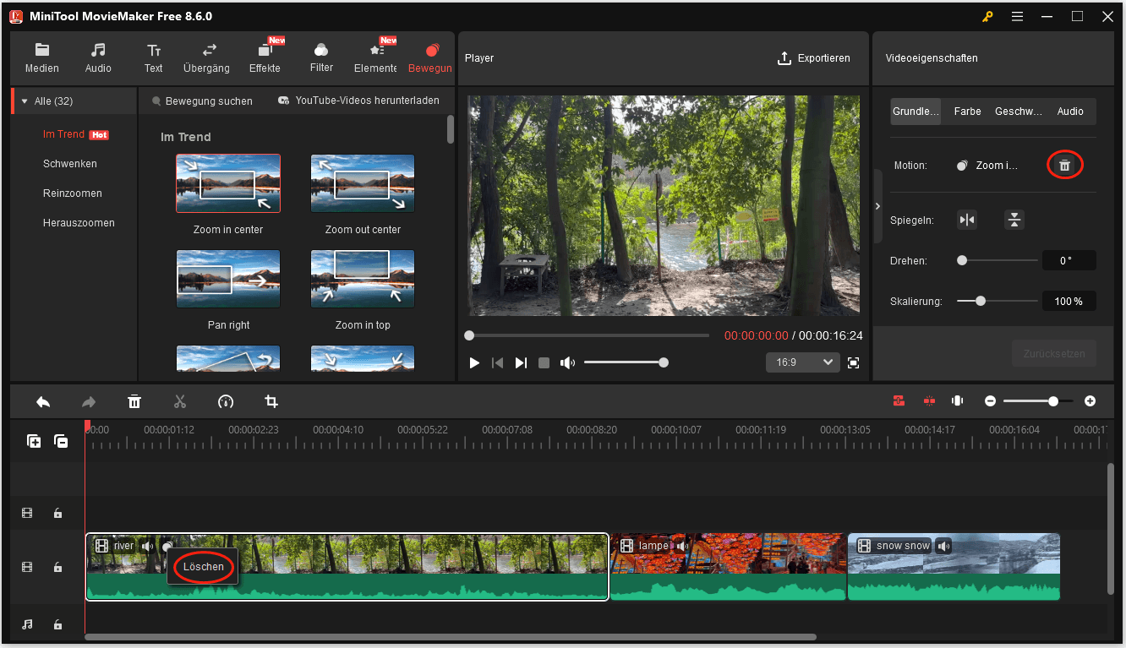1126x648 pixels.
Task: Play the video in the player
Action: 474,362
